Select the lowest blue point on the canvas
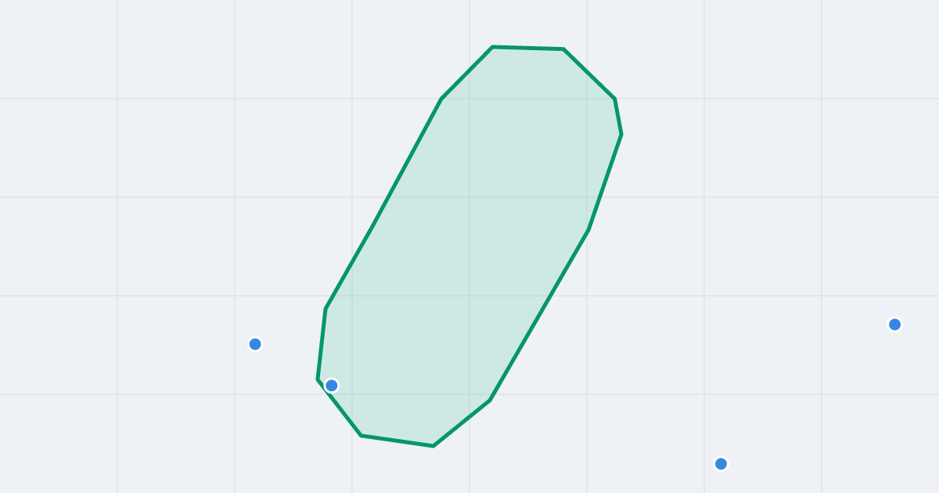Viewport: 939px width, 493px height. (x=721, y=464)
